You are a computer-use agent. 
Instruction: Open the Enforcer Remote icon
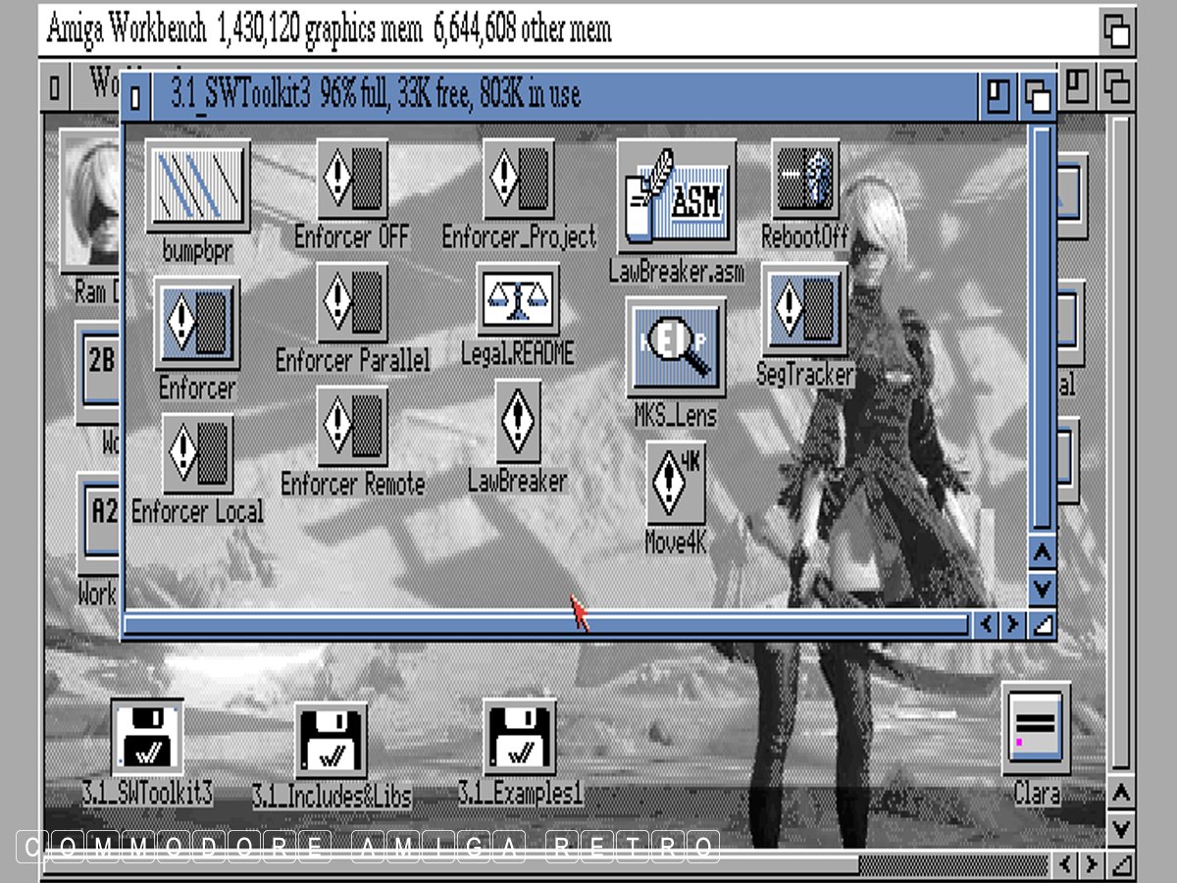pyautogui.click(x=351, y=426)
